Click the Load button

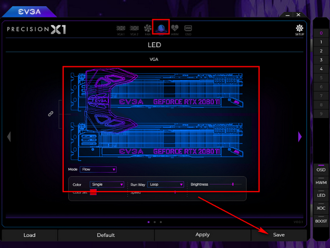30,235
